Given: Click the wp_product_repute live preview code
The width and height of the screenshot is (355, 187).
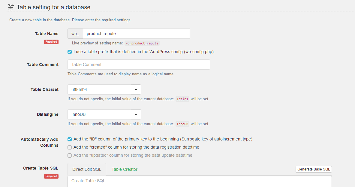Looking at the screenshot, I should 142,43.
